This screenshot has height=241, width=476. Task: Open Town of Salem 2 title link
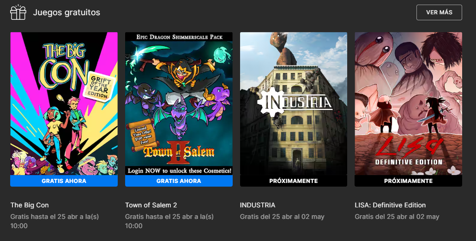151,205
